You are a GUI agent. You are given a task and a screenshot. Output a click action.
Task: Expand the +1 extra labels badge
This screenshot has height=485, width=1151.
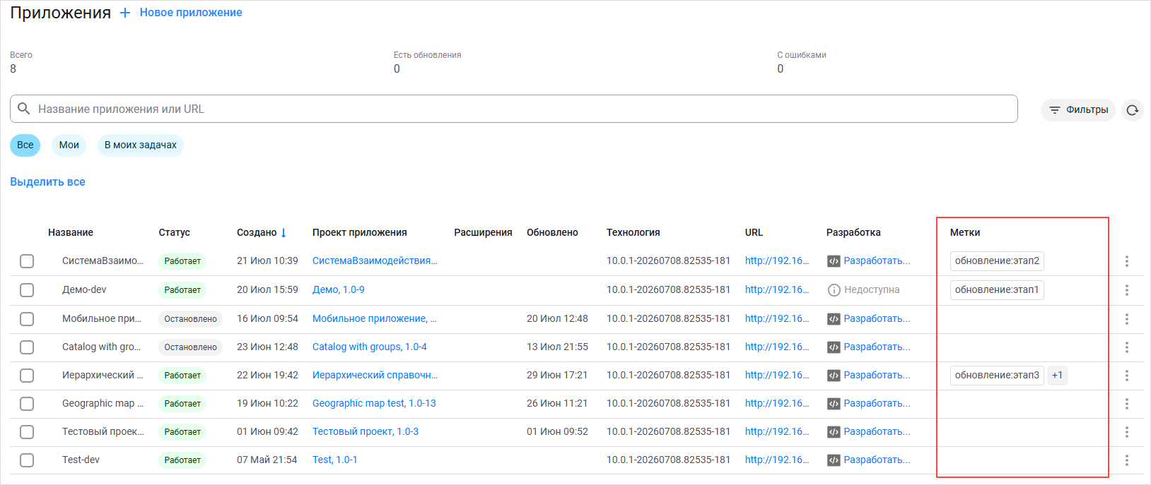click(1057, 376)
